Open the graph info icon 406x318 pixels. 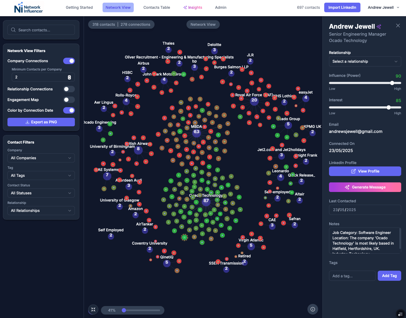click(x=313, y=309)
